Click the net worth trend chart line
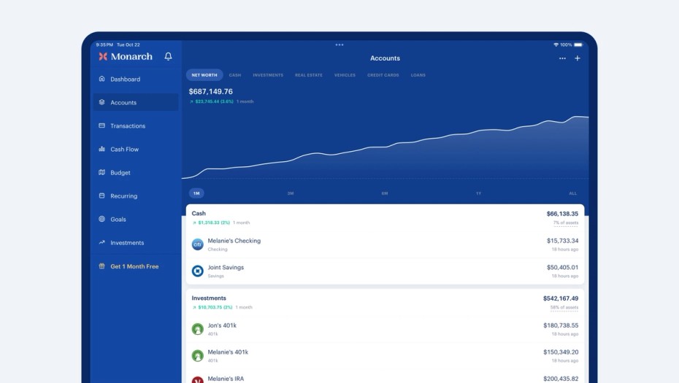Viewport: 679px width, 383px height. [x=385, y=146]
